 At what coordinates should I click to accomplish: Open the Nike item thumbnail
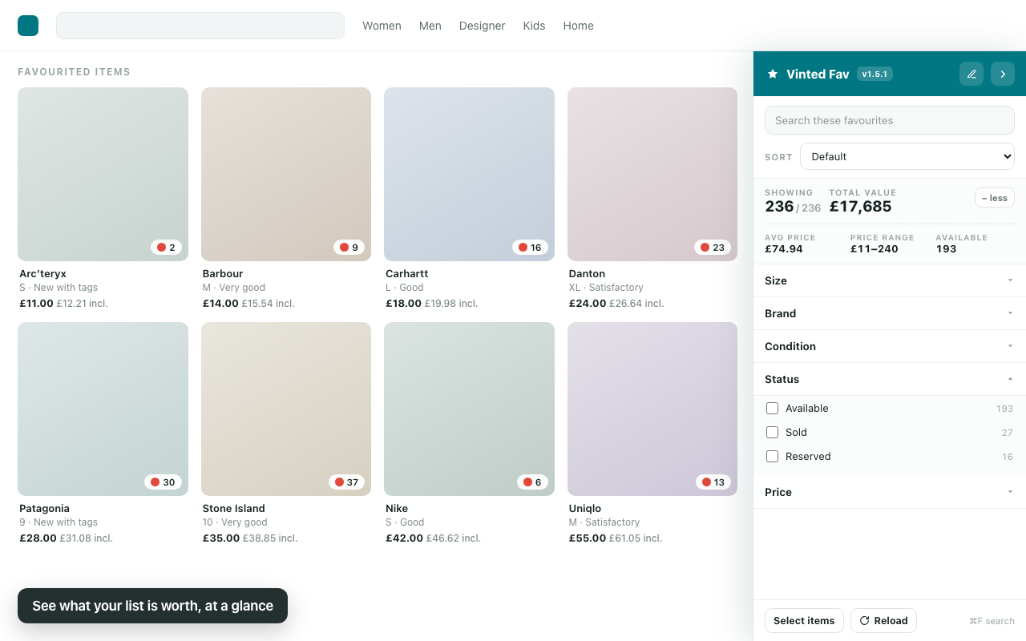tap(470, 409)
